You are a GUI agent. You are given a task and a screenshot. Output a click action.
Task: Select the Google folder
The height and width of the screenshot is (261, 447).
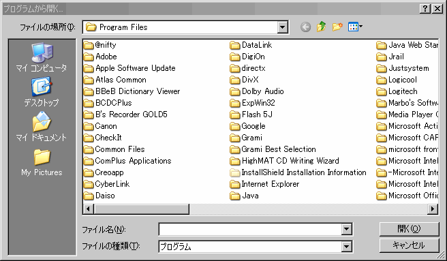point(248,126)
